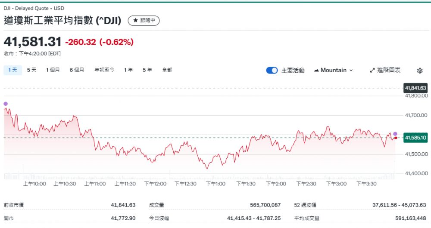Click the 41,841.63 previous close label
The image size is (431, 228).
(x=415, y=88)
